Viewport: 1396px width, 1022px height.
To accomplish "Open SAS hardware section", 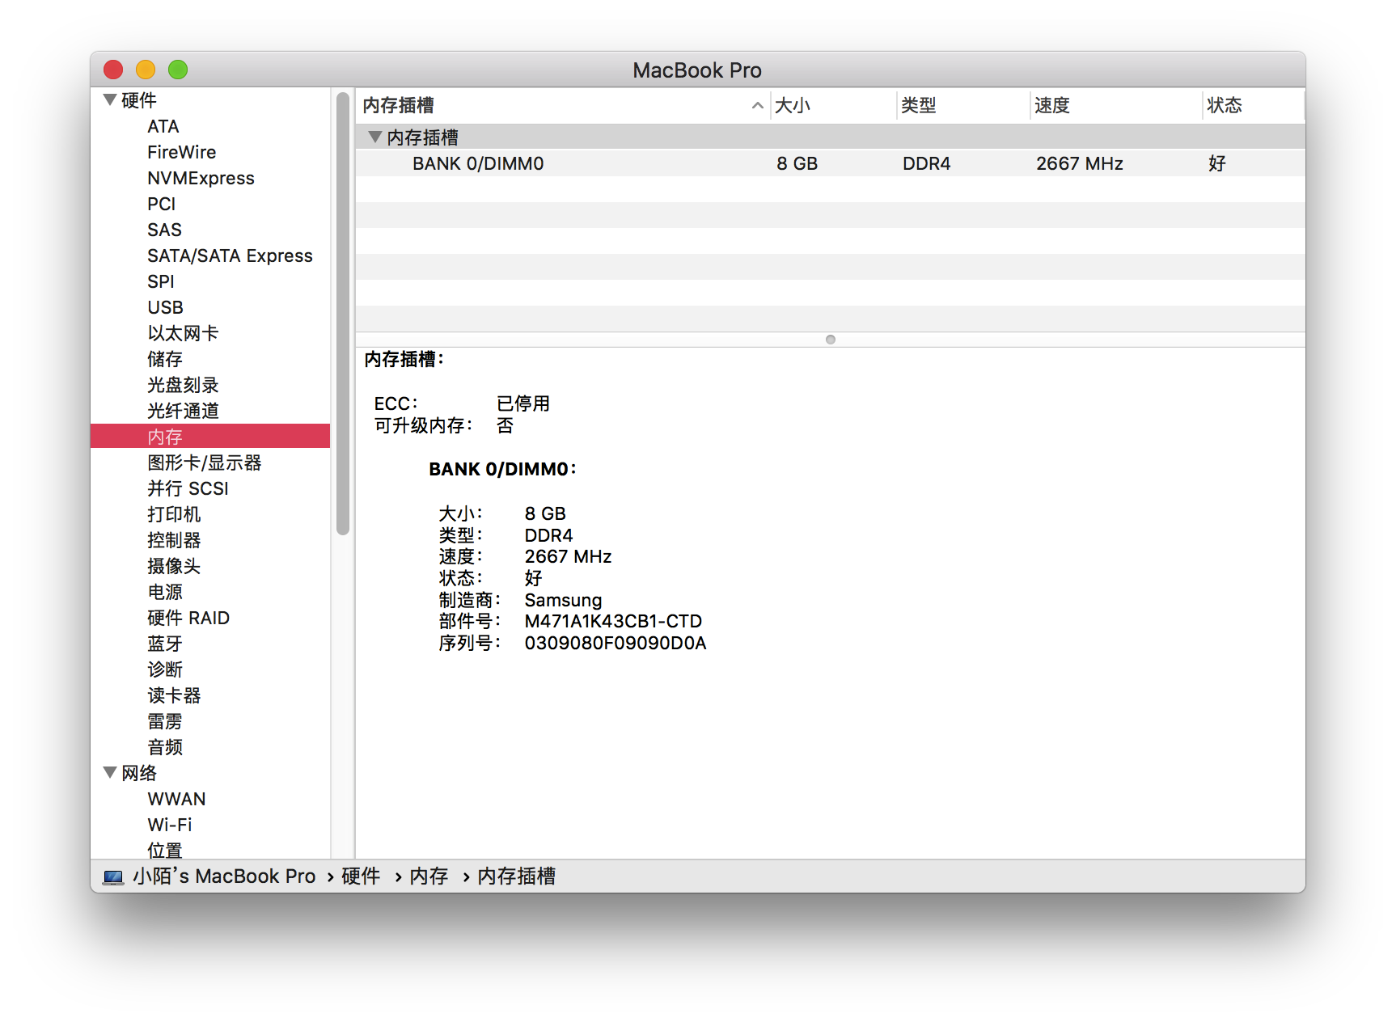I will pyautogui.click(x=164, y=230).
